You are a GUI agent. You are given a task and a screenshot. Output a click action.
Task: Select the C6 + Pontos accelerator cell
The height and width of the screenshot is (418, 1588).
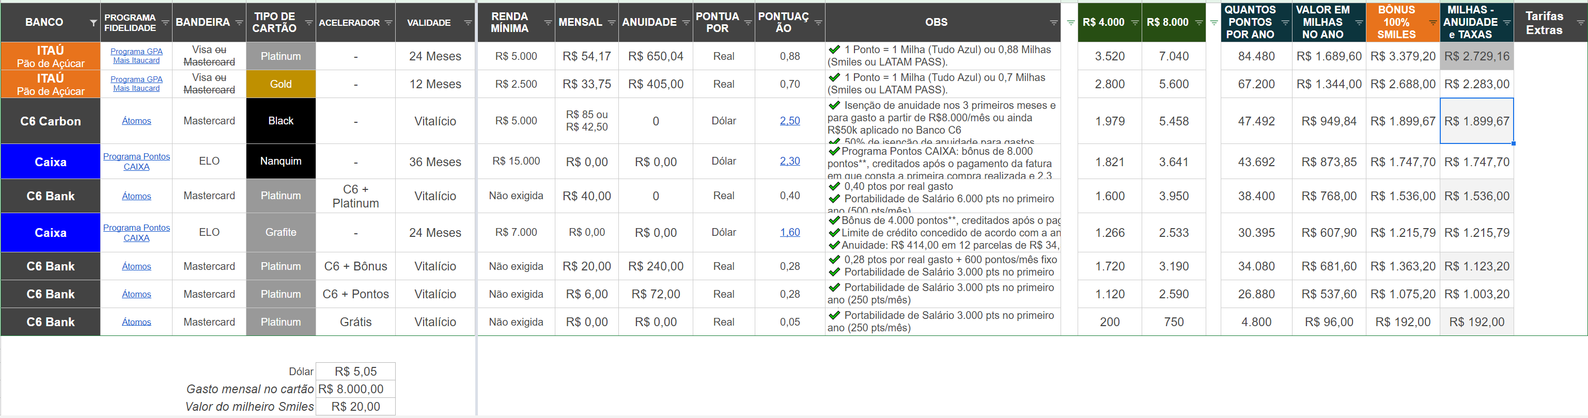[356, 294]
